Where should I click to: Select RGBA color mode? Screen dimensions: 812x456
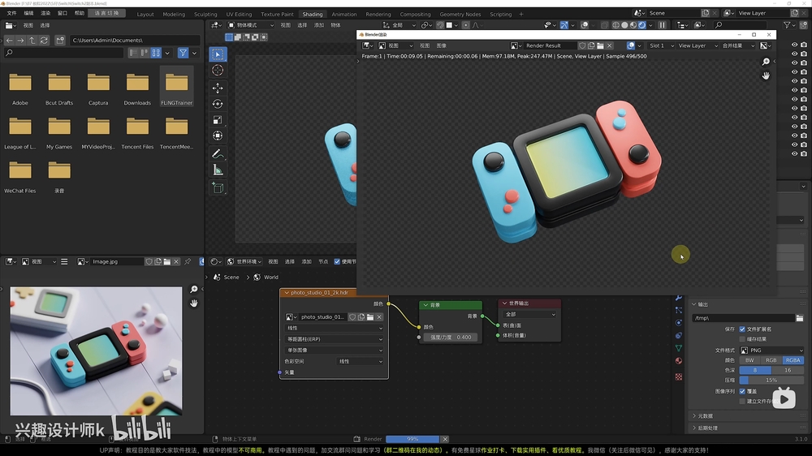point(793,360)
